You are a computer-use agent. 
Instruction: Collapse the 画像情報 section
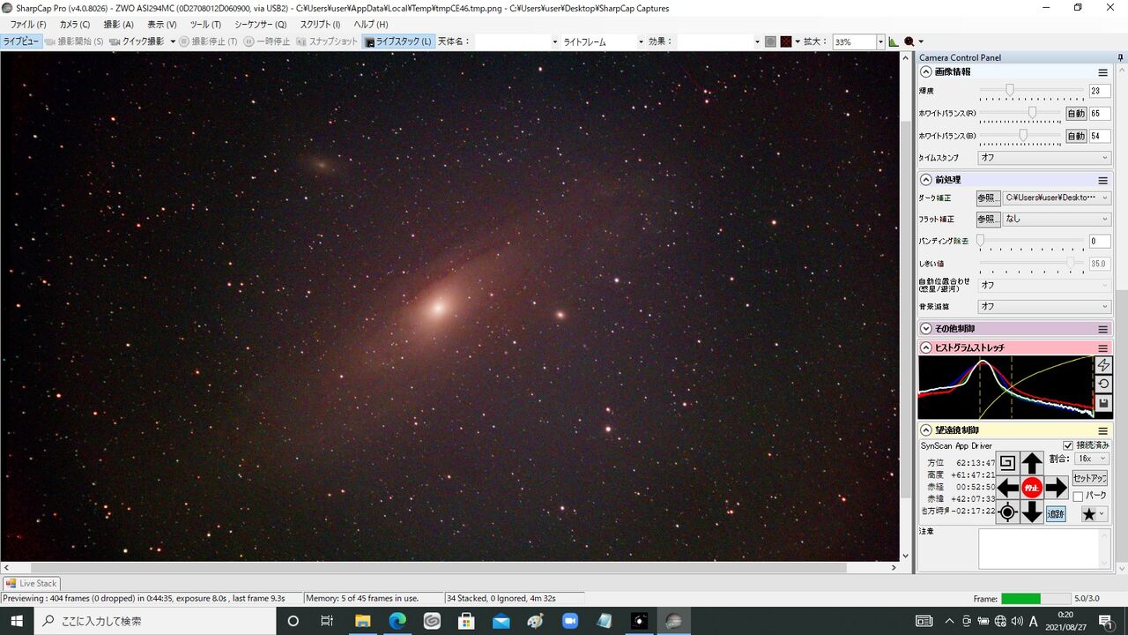coord(925,72)
